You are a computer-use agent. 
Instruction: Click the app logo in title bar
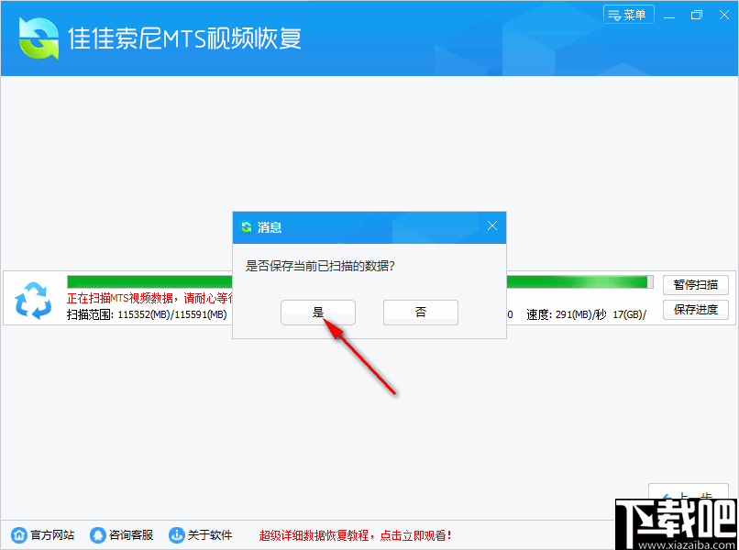pos(39,38)
